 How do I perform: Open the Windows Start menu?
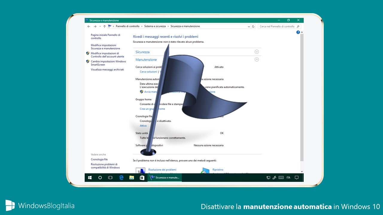click(x=89, y=178)
